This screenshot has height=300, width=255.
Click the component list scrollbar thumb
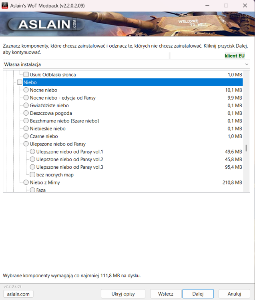pos(246,148)
